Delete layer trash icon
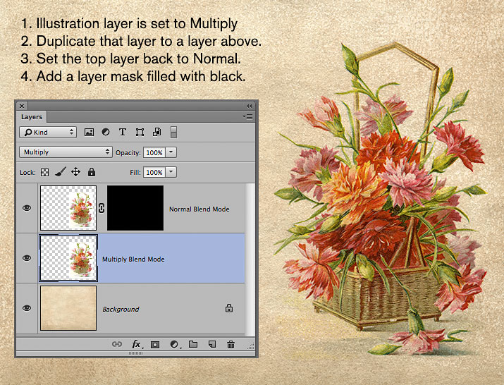The width and height of the screenshot is (504, 385). tap(231, 345)
